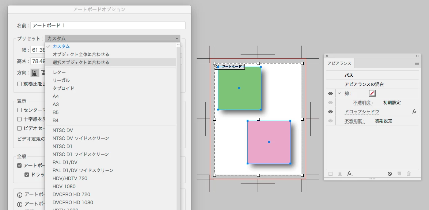Open add new effect fx menu
429x210 pixels.
click(x=350, y=174)
